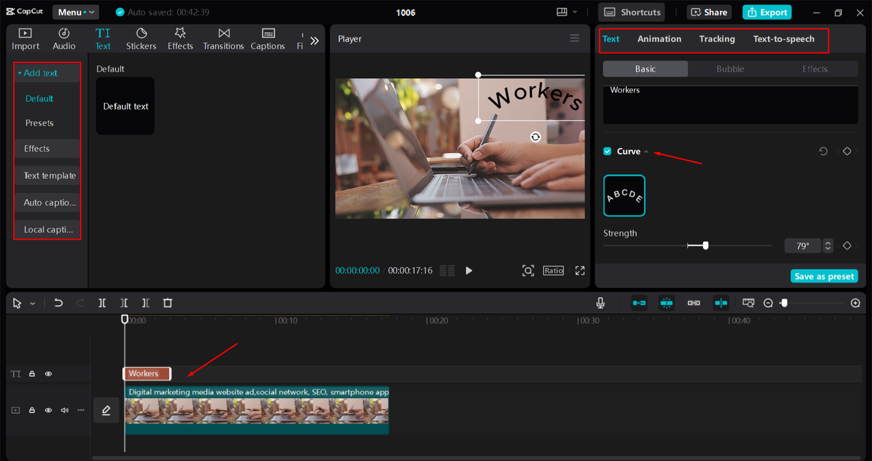Open the Player panel hamburger menu
The width and height of the screenshot is (872, 461).
[574, 38]
